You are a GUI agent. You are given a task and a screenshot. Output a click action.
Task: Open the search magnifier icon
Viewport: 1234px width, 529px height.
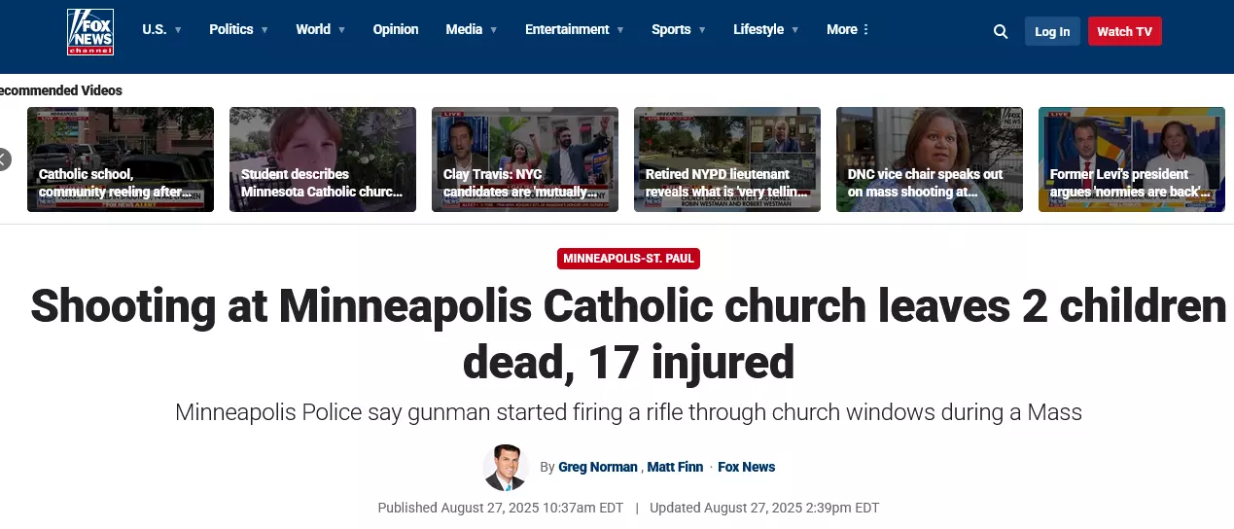(x=1001, y=31)
